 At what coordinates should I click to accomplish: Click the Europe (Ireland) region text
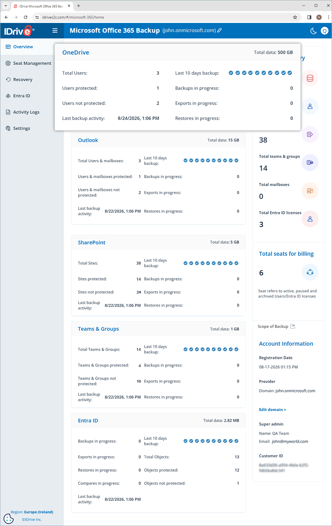tap(39, 512)
